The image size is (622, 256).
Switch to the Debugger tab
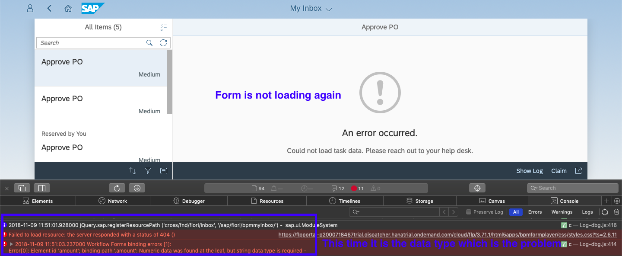pos(189,201)
